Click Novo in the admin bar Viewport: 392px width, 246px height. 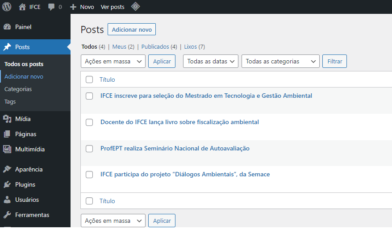coord(87,7)
